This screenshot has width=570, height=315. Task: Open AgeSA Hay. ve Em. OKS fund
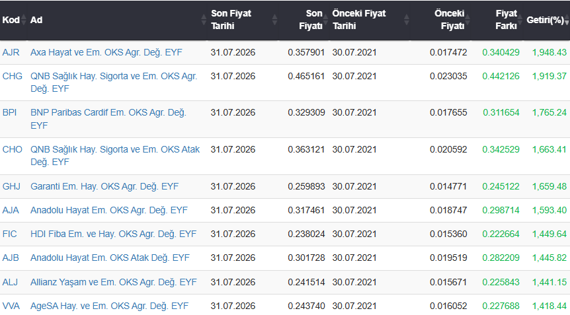pyautogui.click(x=109, y=306)
